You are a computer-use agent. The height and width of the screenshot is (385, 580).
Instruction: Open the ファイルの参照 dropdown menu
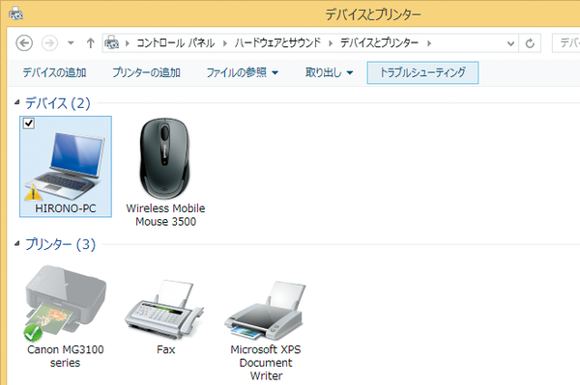(x=243, y=72)
